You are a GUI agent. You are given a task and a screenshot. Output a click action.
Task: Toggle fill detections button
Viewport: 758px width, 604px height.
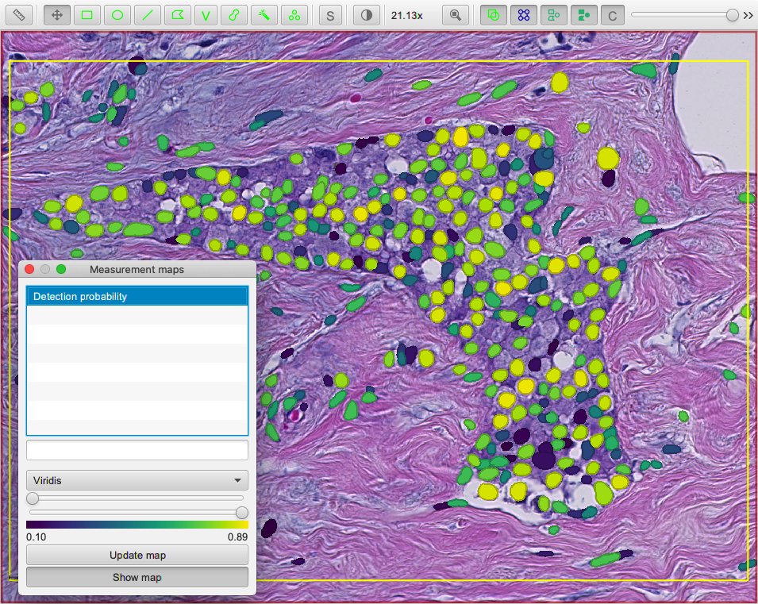(584, 15)
